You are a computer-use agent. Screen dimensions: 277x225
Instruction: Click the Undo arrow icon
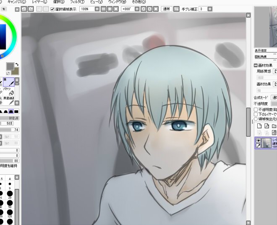pos(24,9)
